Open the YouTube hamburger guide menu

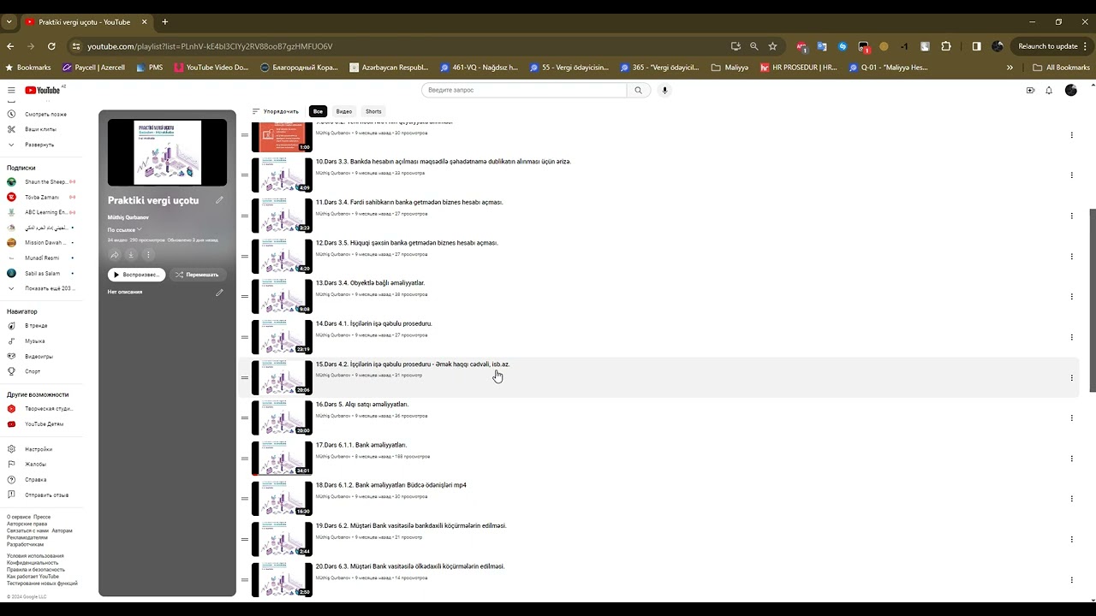point(11,90)
